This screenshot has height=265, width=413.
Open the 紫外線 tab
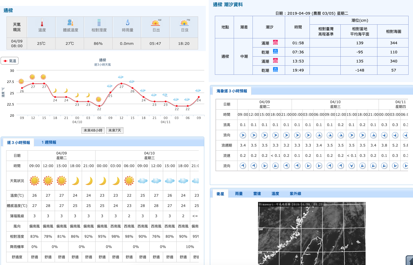(x=295, y=194)
